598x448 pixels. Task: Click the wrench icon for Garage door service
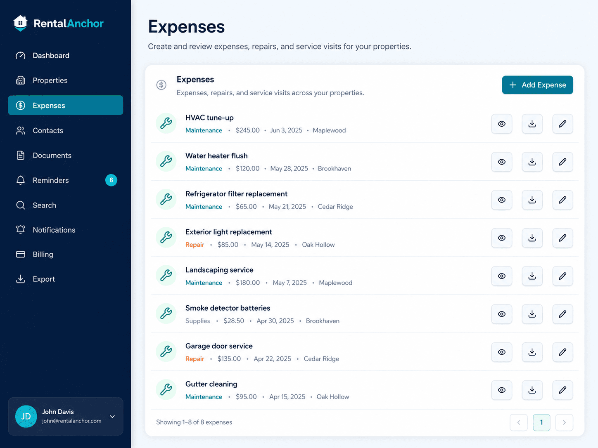(166, 351)
